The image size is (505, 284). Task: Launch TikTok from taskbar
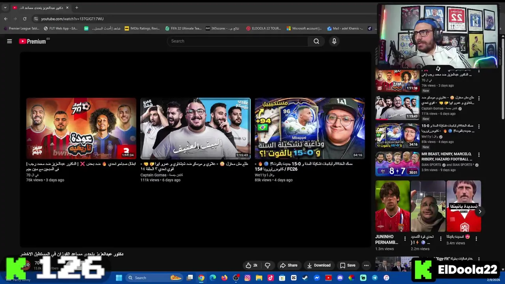tap(270, 278)
